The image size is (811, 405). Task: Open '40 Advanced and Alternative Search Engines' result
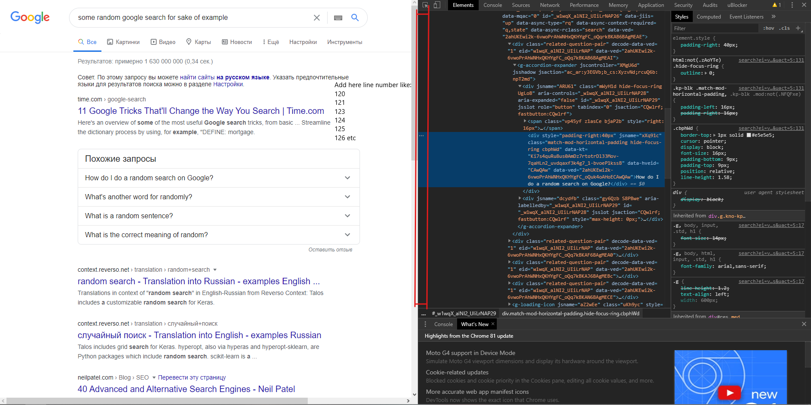[x=186, y=389]
